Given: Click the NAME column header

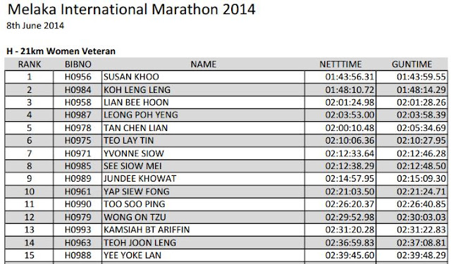Looking at the screenshot, I should click(204, 64).
